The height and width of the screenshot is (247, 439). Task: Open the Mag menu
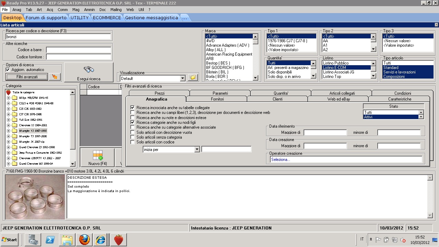(x=76, y=10)
